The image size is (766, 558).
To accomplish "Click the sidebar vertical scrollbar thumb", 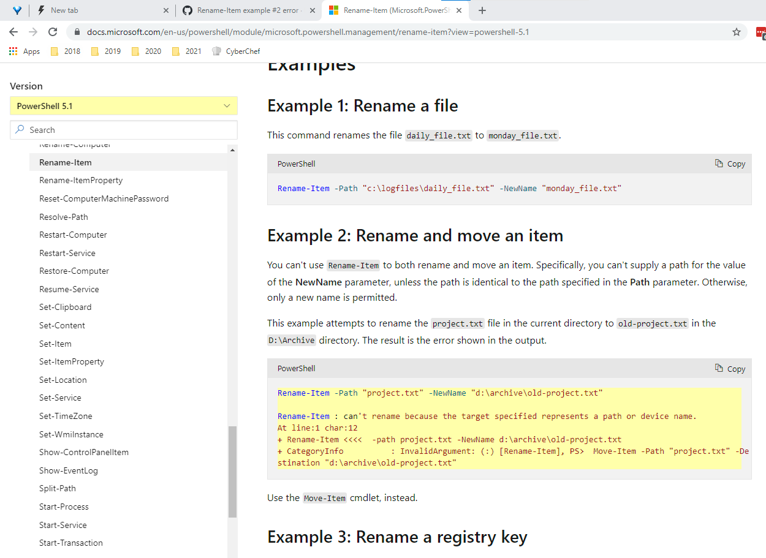I will (x=232, y=472).
